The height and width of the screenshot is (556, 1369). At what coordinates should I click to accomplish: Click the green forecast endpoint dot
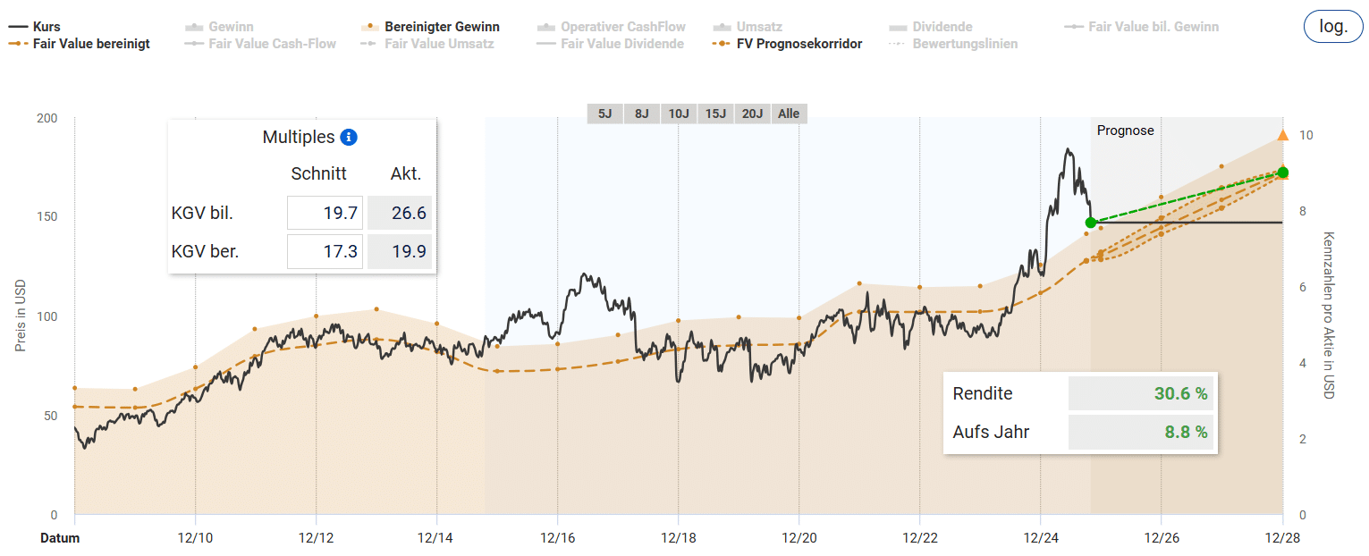pos(1283,173)
